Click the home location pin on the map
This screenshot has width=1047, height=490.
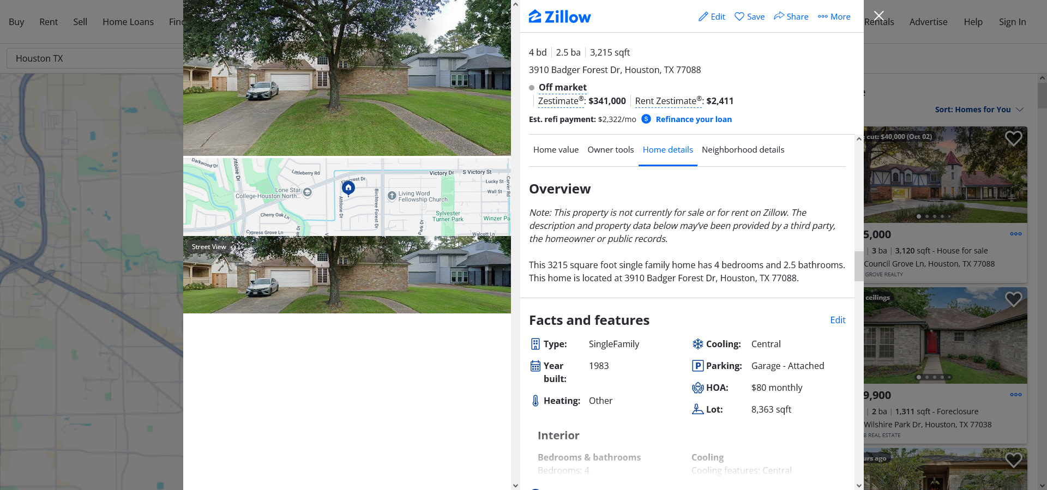point(348,188)
